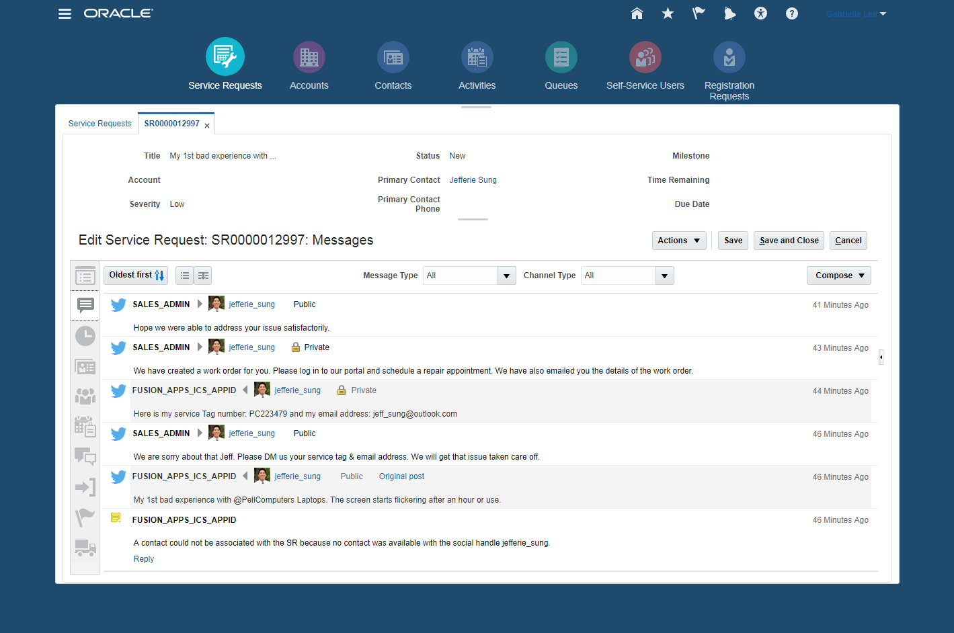Go to Queues from the top navigation
This screenshot has height=633, width=954.
click(561, 58)
